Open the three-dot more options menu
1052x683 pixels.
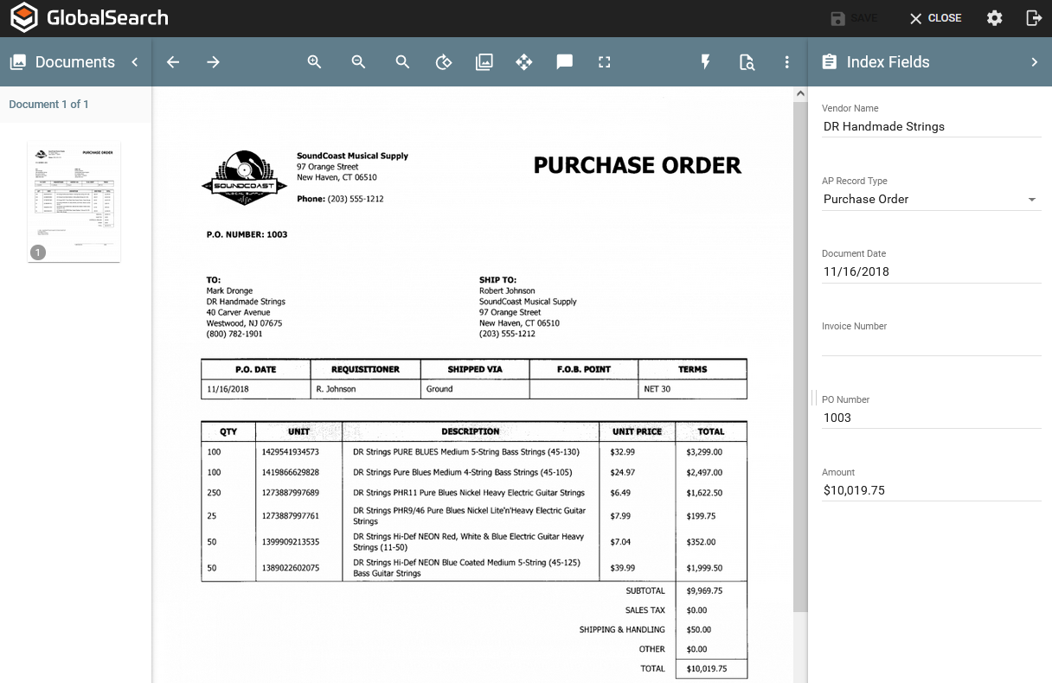coord(786,62)
